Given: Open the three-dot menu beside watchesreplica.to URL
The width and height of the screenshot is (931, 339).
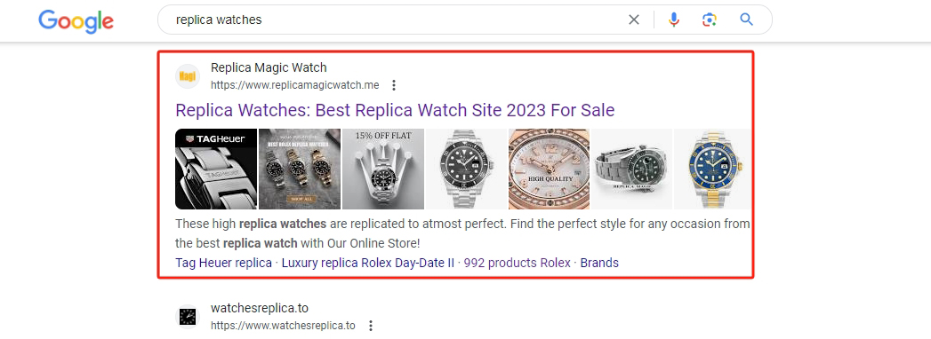Looking at the screenshot, I should (371, 326).
